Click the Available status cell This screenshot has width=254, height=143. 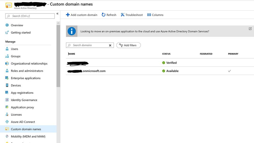click(x=170, y=71)
